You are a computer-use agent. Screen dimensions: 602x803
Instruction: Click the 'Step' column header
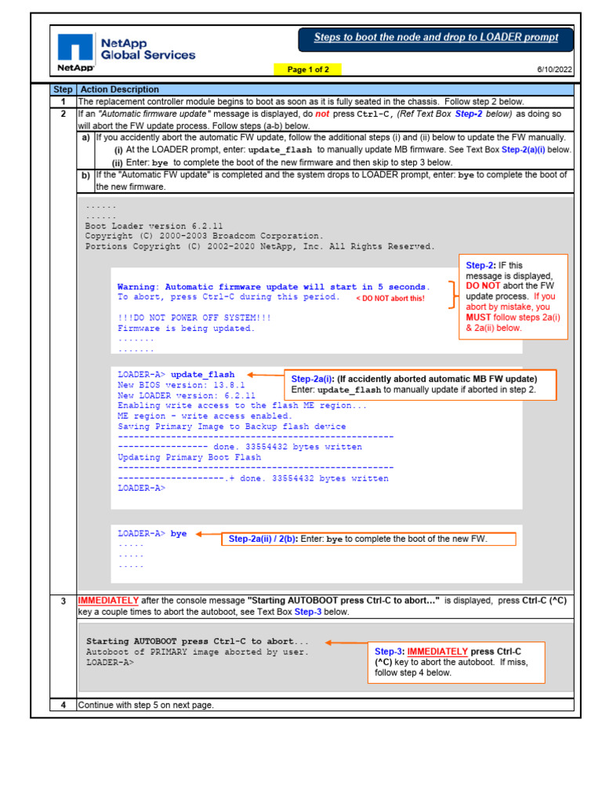[x=63, y=89]
